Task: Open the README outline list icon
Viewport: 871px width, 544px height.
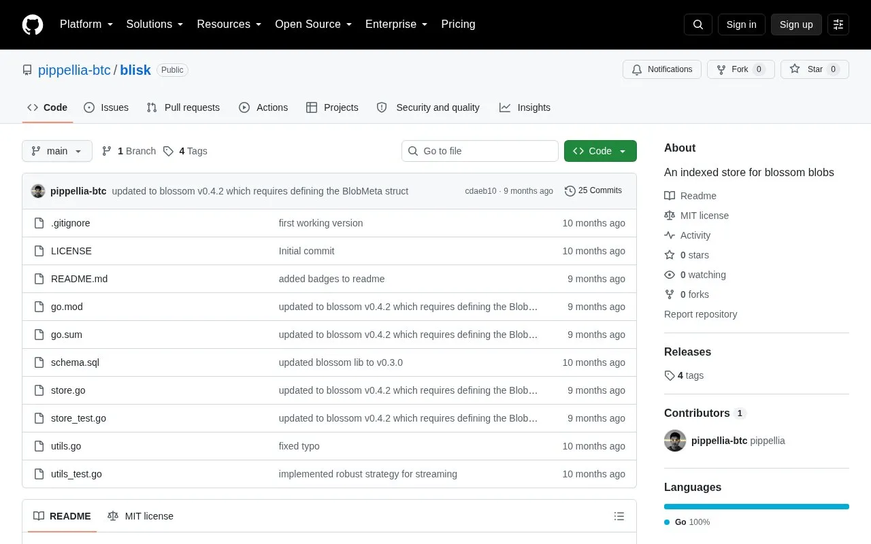Action: point(619,516)
